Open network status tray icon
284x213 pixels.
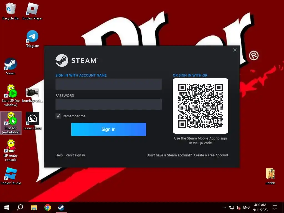[x=232, y=207]
